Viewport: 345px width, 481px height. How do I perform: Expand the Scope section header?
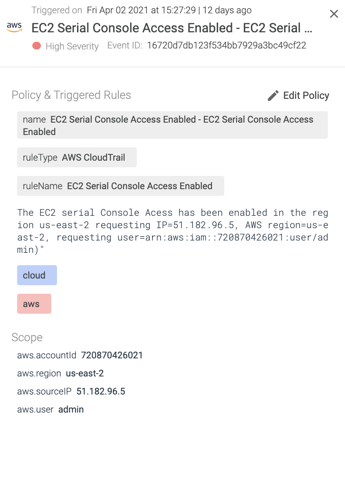[x=27, y=337]
